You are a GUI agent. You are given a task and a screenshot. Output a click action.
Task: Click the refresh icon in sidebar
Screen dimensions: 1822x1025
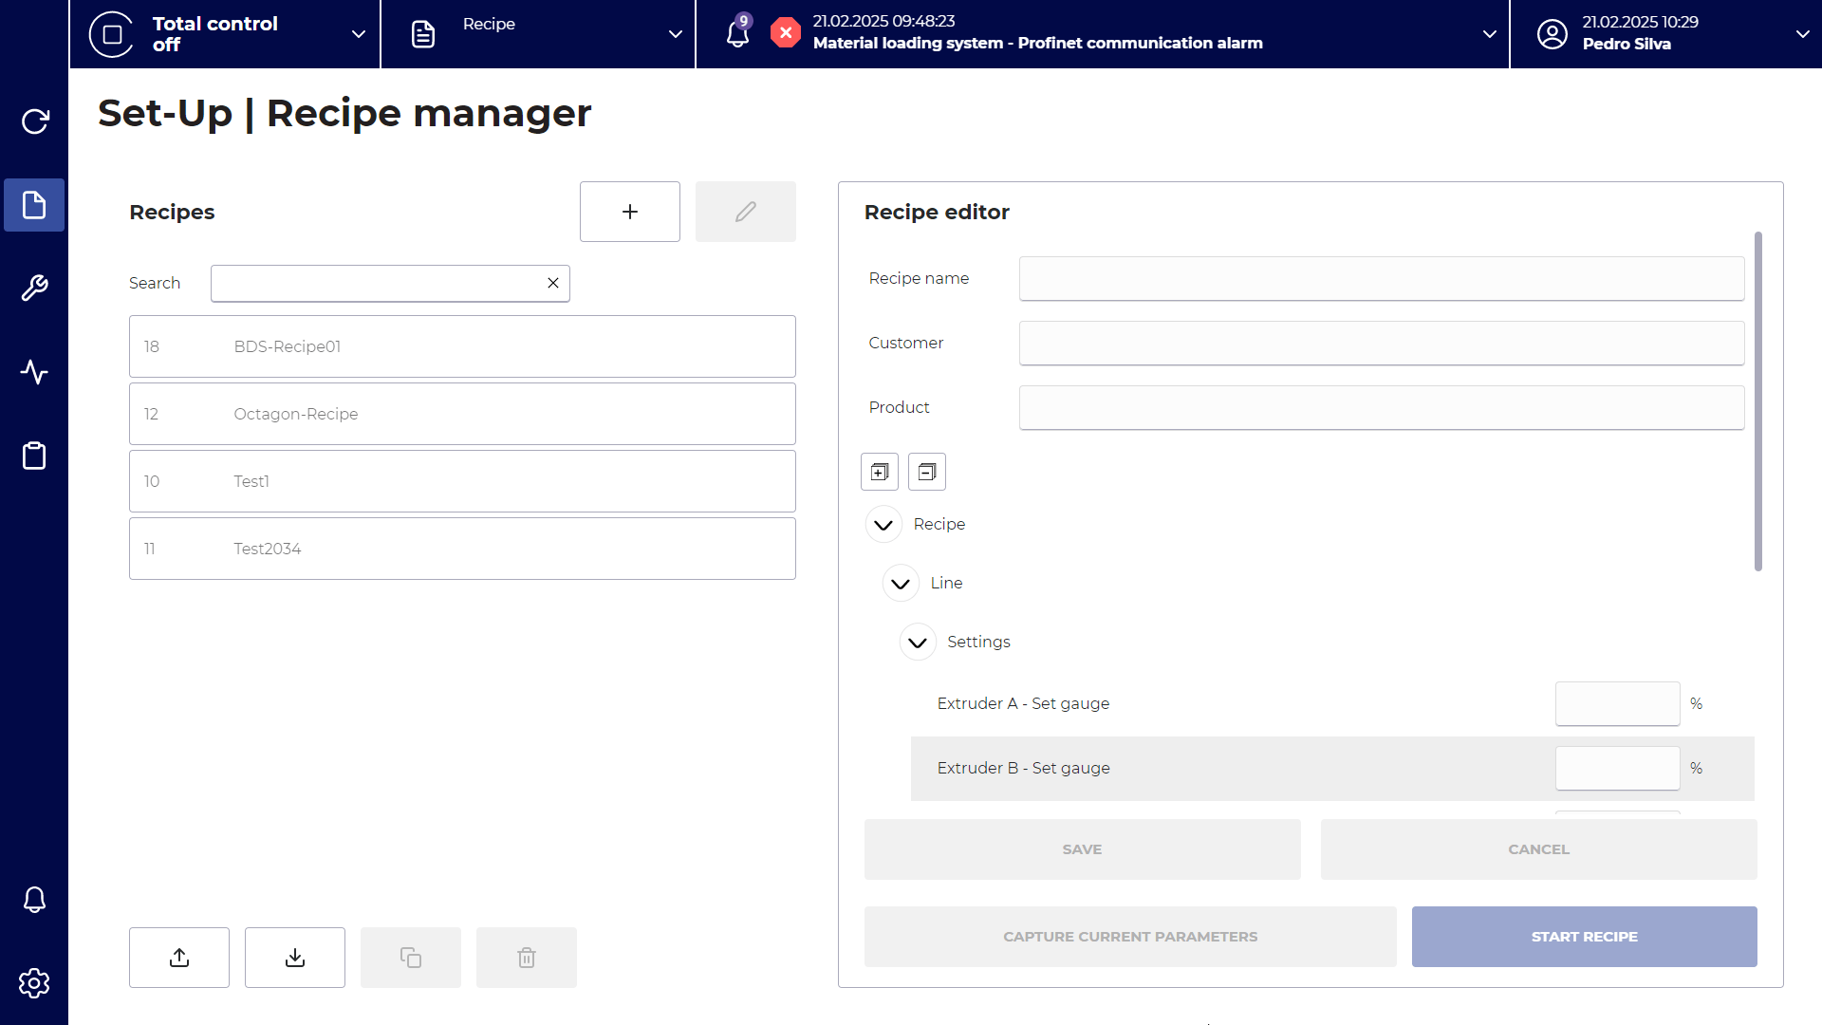coord(34,121)
